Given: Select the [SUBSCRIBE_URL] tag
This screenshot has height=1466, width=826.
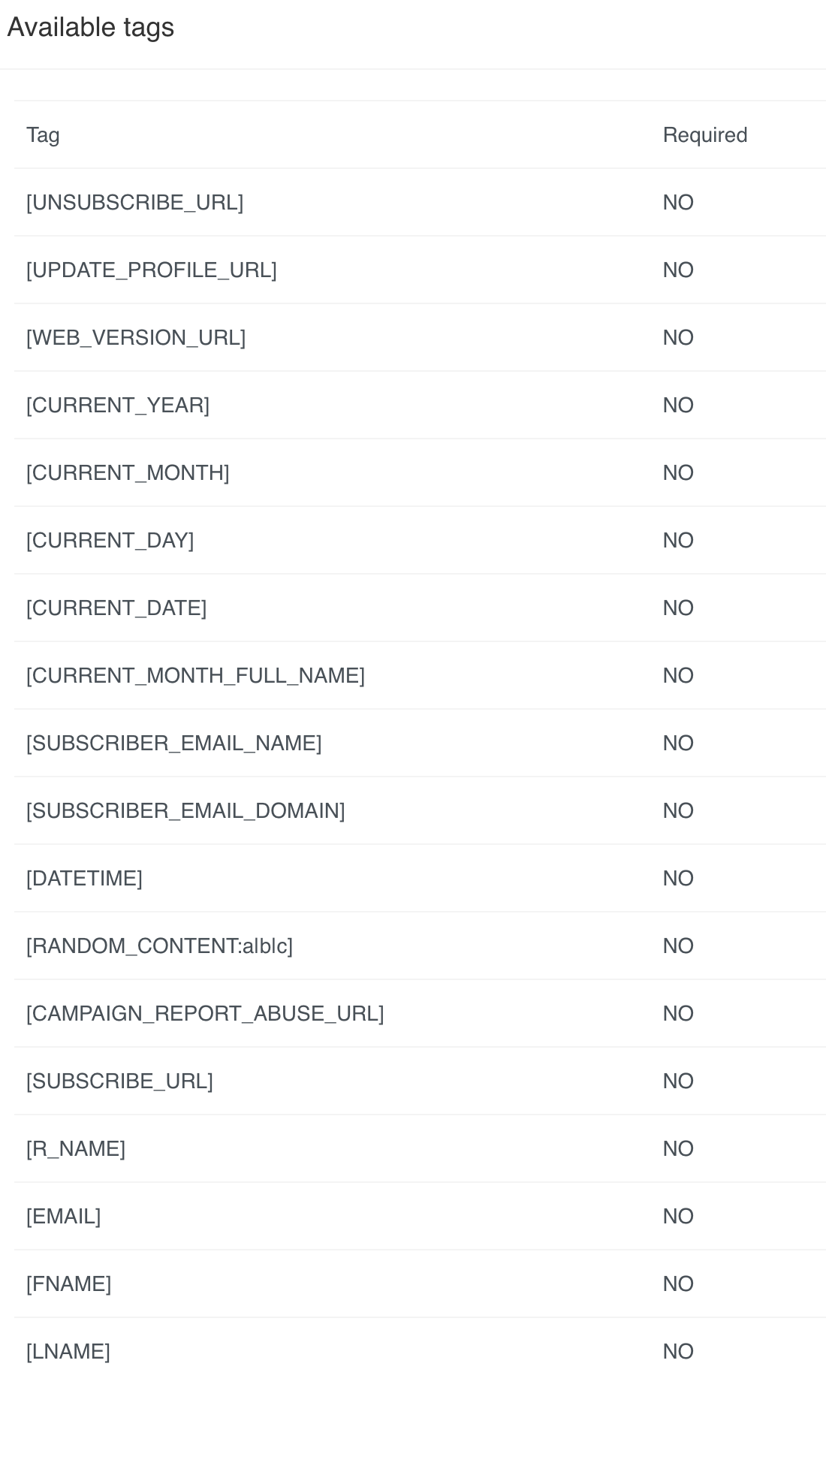Looking at the screenshot, I should [119, 1081].
